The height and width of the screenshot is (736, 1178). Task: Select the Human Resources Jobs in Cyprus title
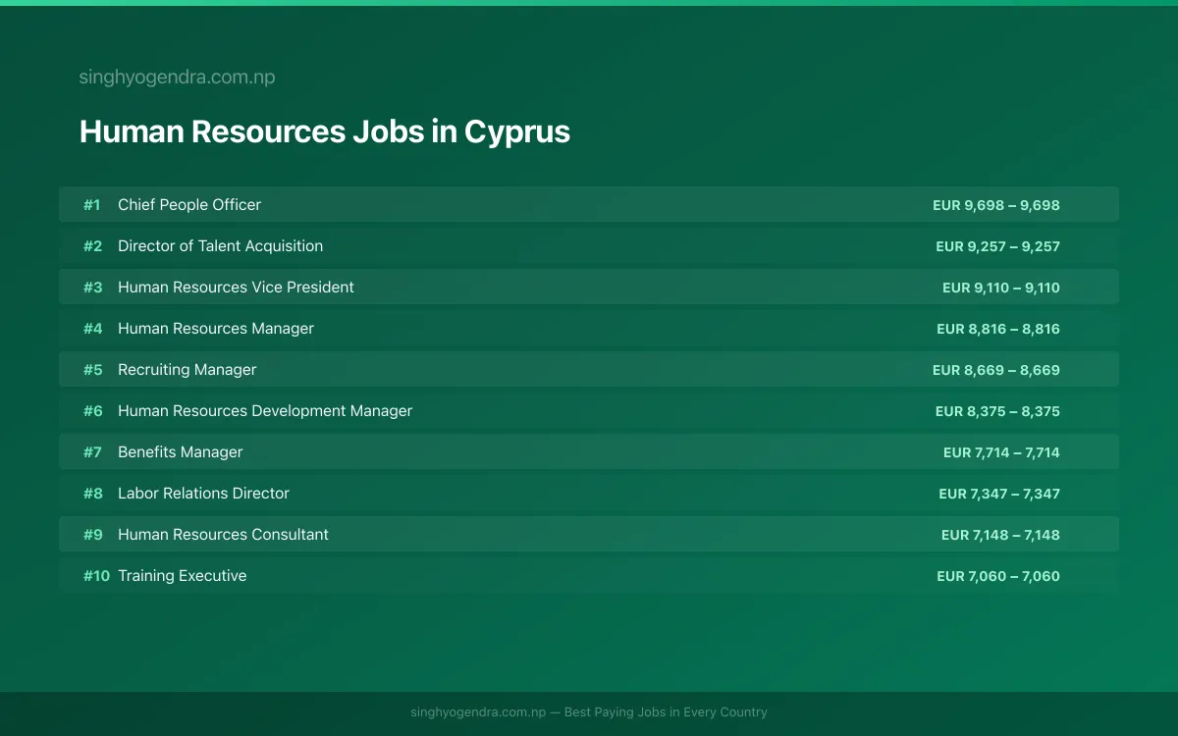click(325, 131)
